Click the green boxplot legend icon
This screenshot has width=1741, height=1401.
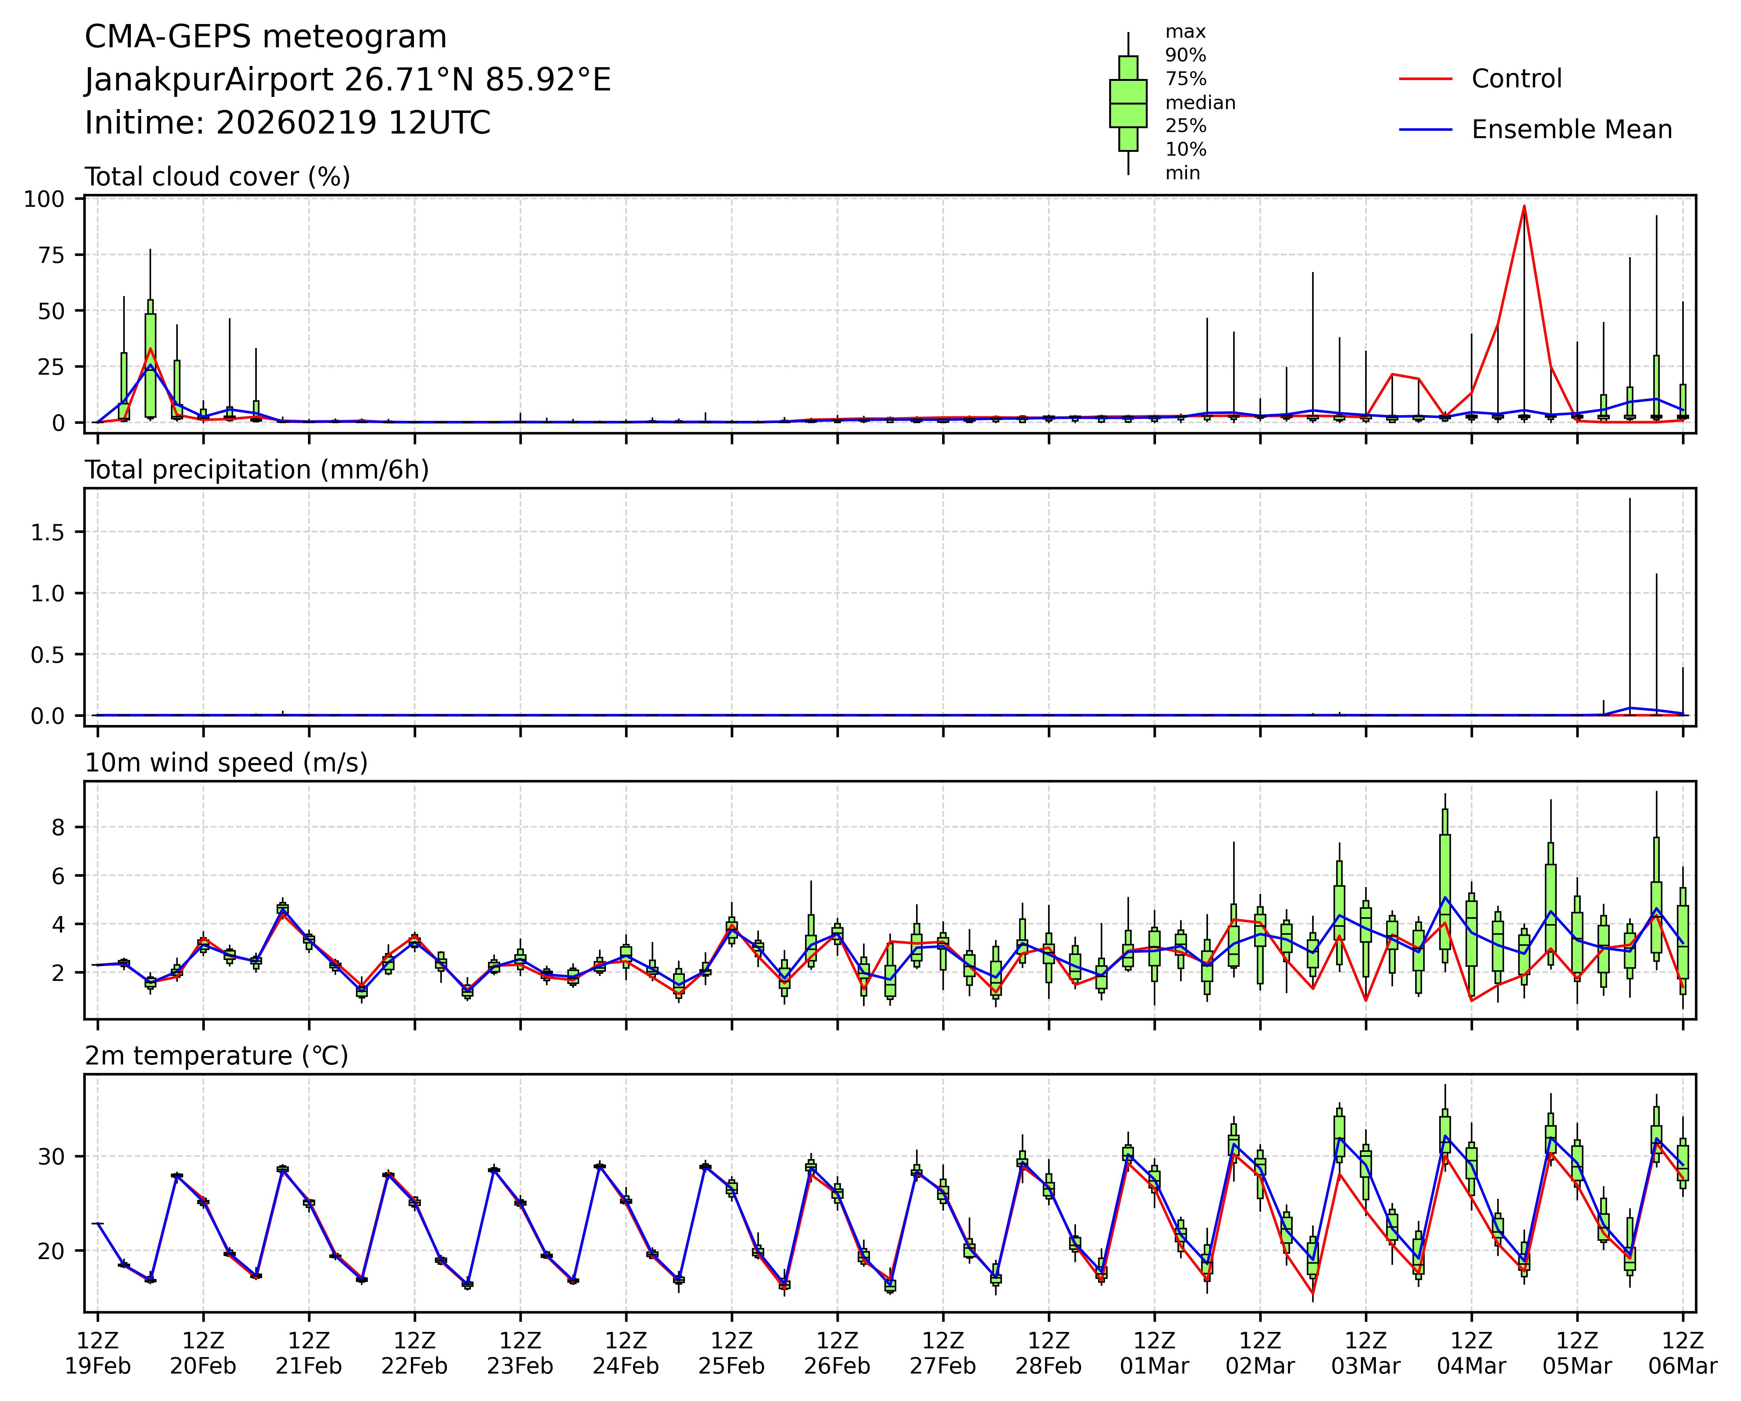point(1128,103)
